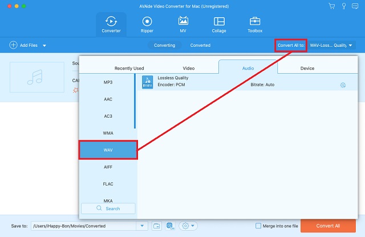Show the Converted files list
Screen dimensions: 365x237
(x=200, y=45)
